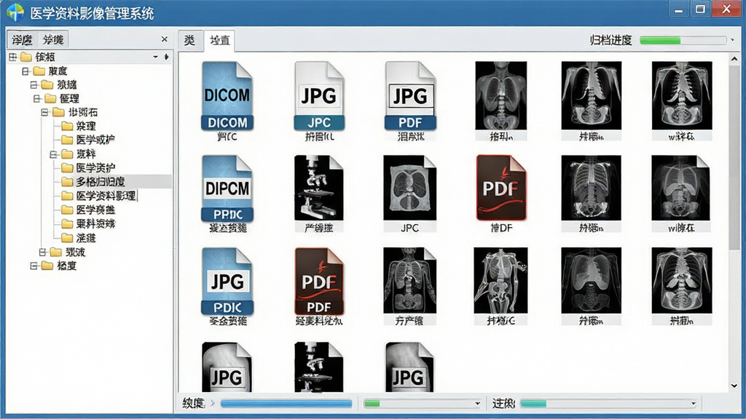Collapse the folder between 医学或护 and 医学类护
The image size is (746, 419).
pyautogui.click(x=54, y=154)
